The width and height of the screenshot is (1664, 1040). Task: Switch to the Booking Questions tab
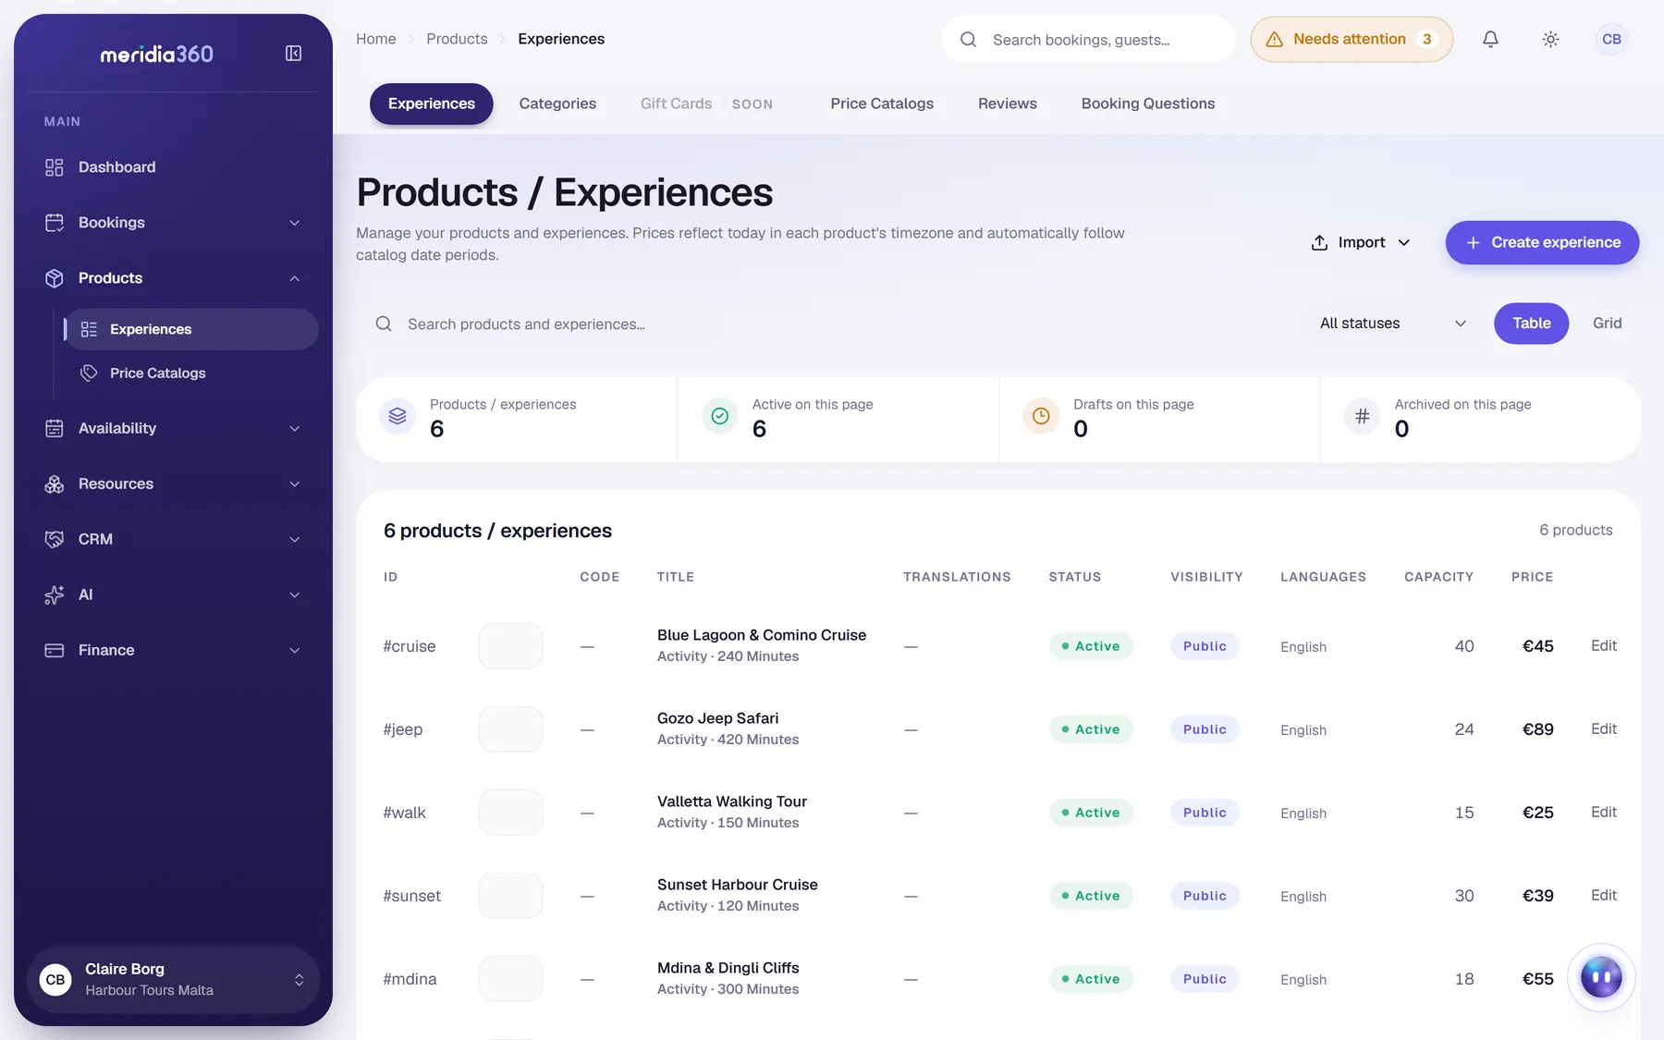[1148, 104]
